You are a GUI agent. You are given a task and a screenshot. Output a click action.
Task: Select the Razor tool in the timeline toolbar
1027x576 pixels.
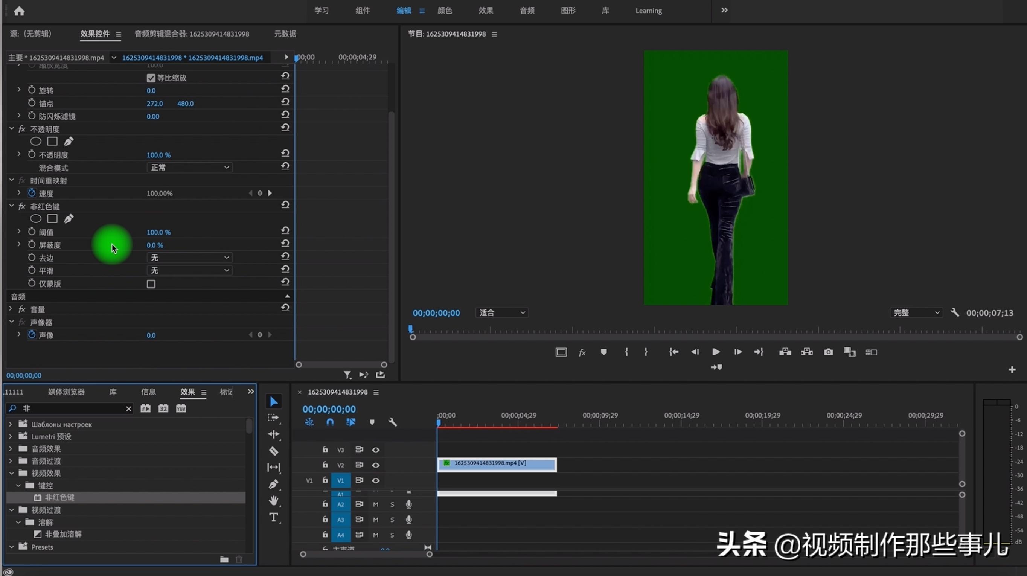274,451
